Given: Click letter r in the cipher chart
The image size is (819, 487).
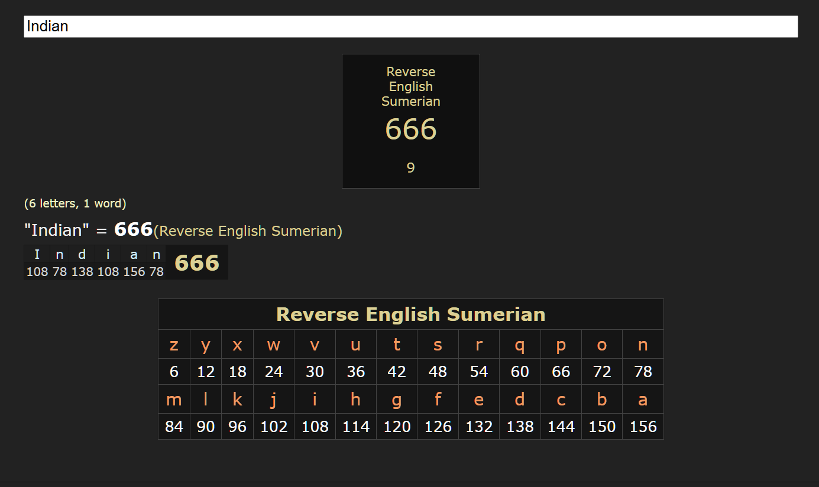Looking at the screenshot, I should pyautogui.click(x=479, y=345).
